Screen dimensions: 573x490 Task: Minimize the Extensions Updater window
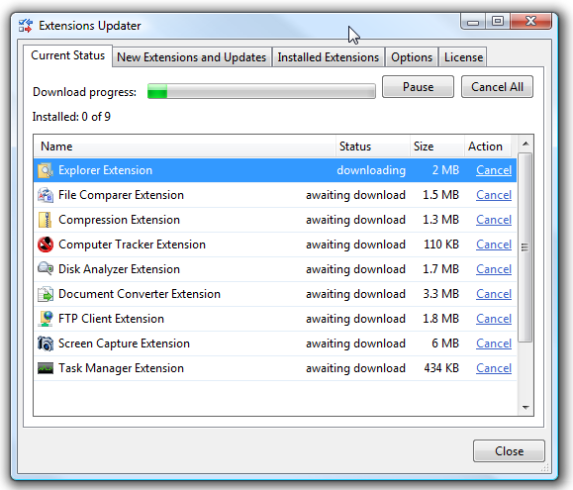[x=473, y=22]
